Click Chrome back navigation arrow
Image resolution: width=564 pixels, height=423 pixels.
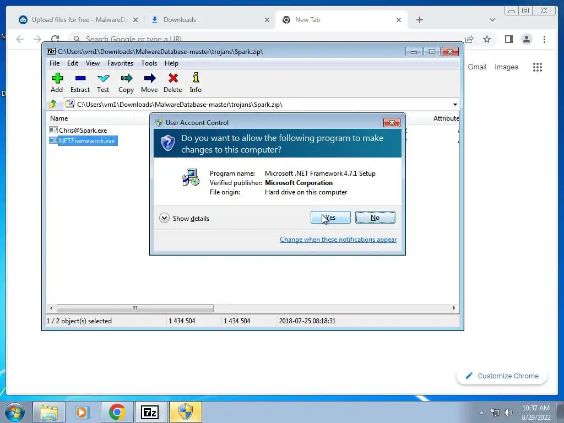20,39
